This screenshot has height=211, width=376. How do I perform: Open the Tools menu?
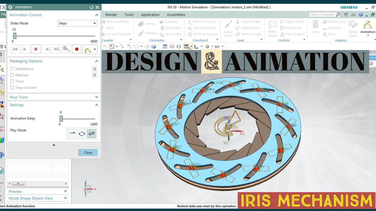click(x=129, y=14)
